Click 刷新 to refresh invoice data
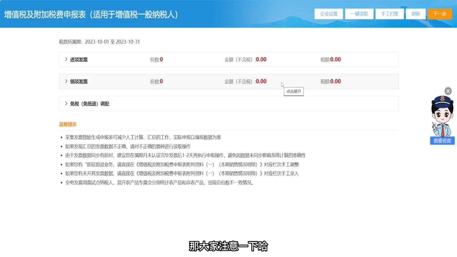This screenshot has width=457, height=257. pos(415,14)
